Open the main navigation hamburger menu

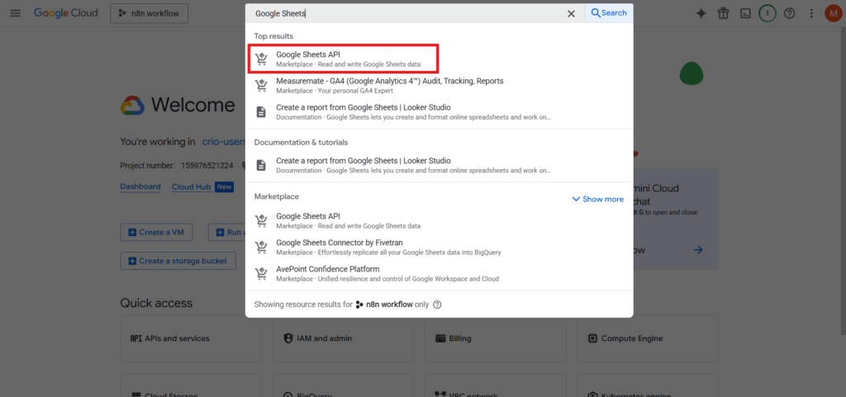point(15,13)
